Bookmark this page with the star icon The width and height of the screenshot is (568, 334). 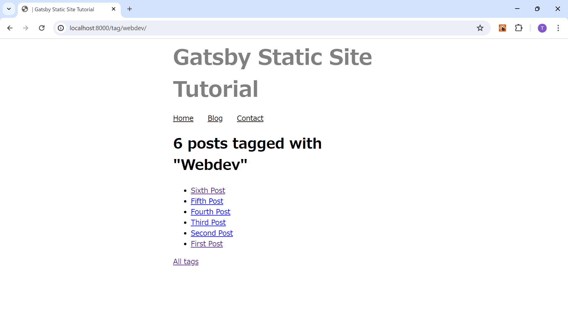pyautogui.click(x=480, y=28)
